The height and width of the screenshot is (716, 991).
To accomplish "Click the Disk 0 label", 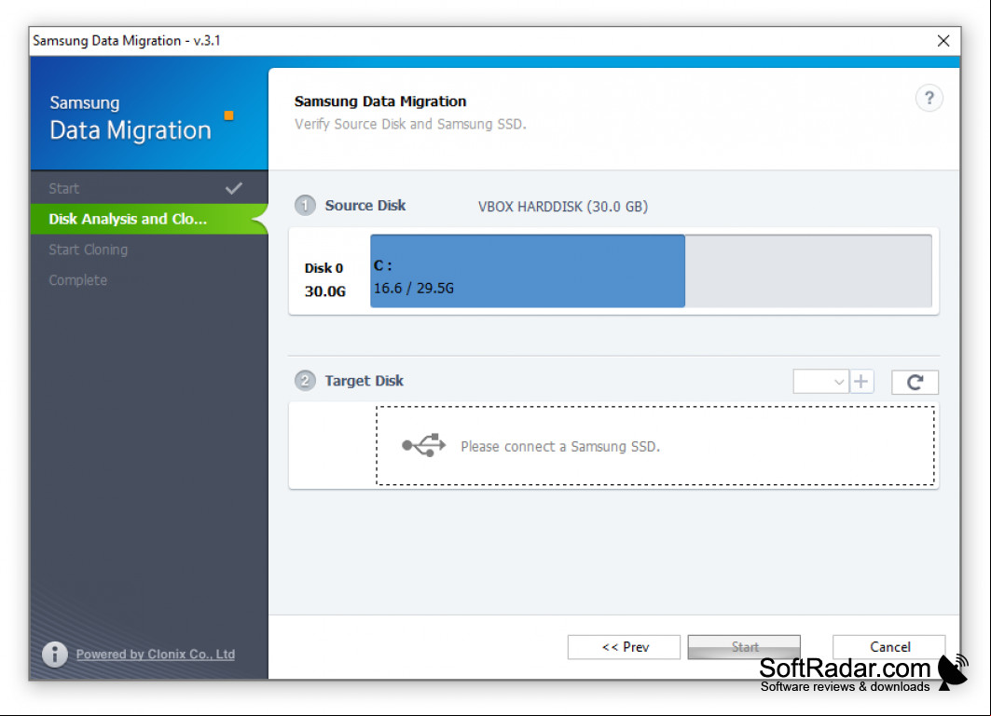I will (323, 268).
